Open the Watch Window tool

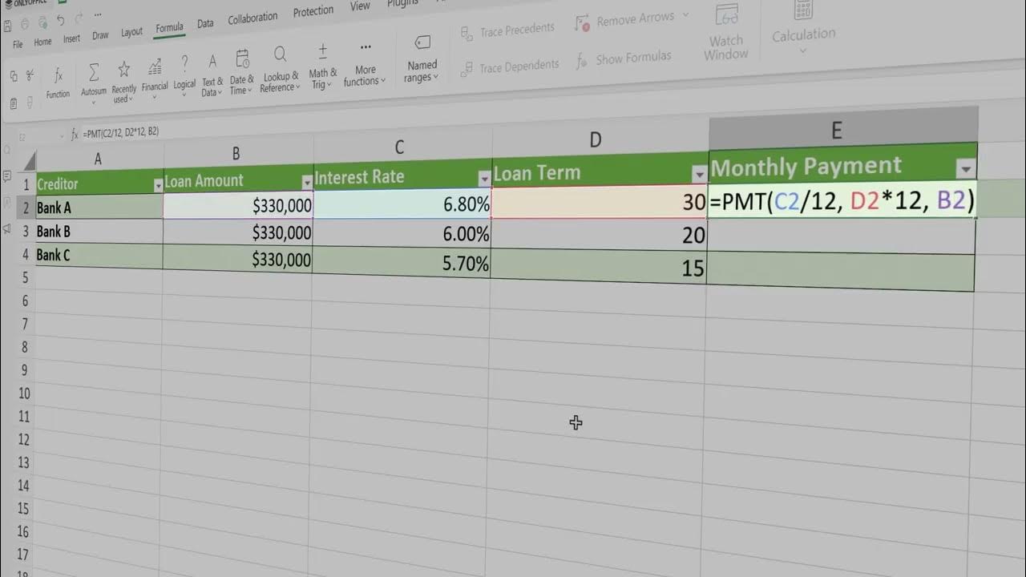pyautogui.click(x=725, y=36)
